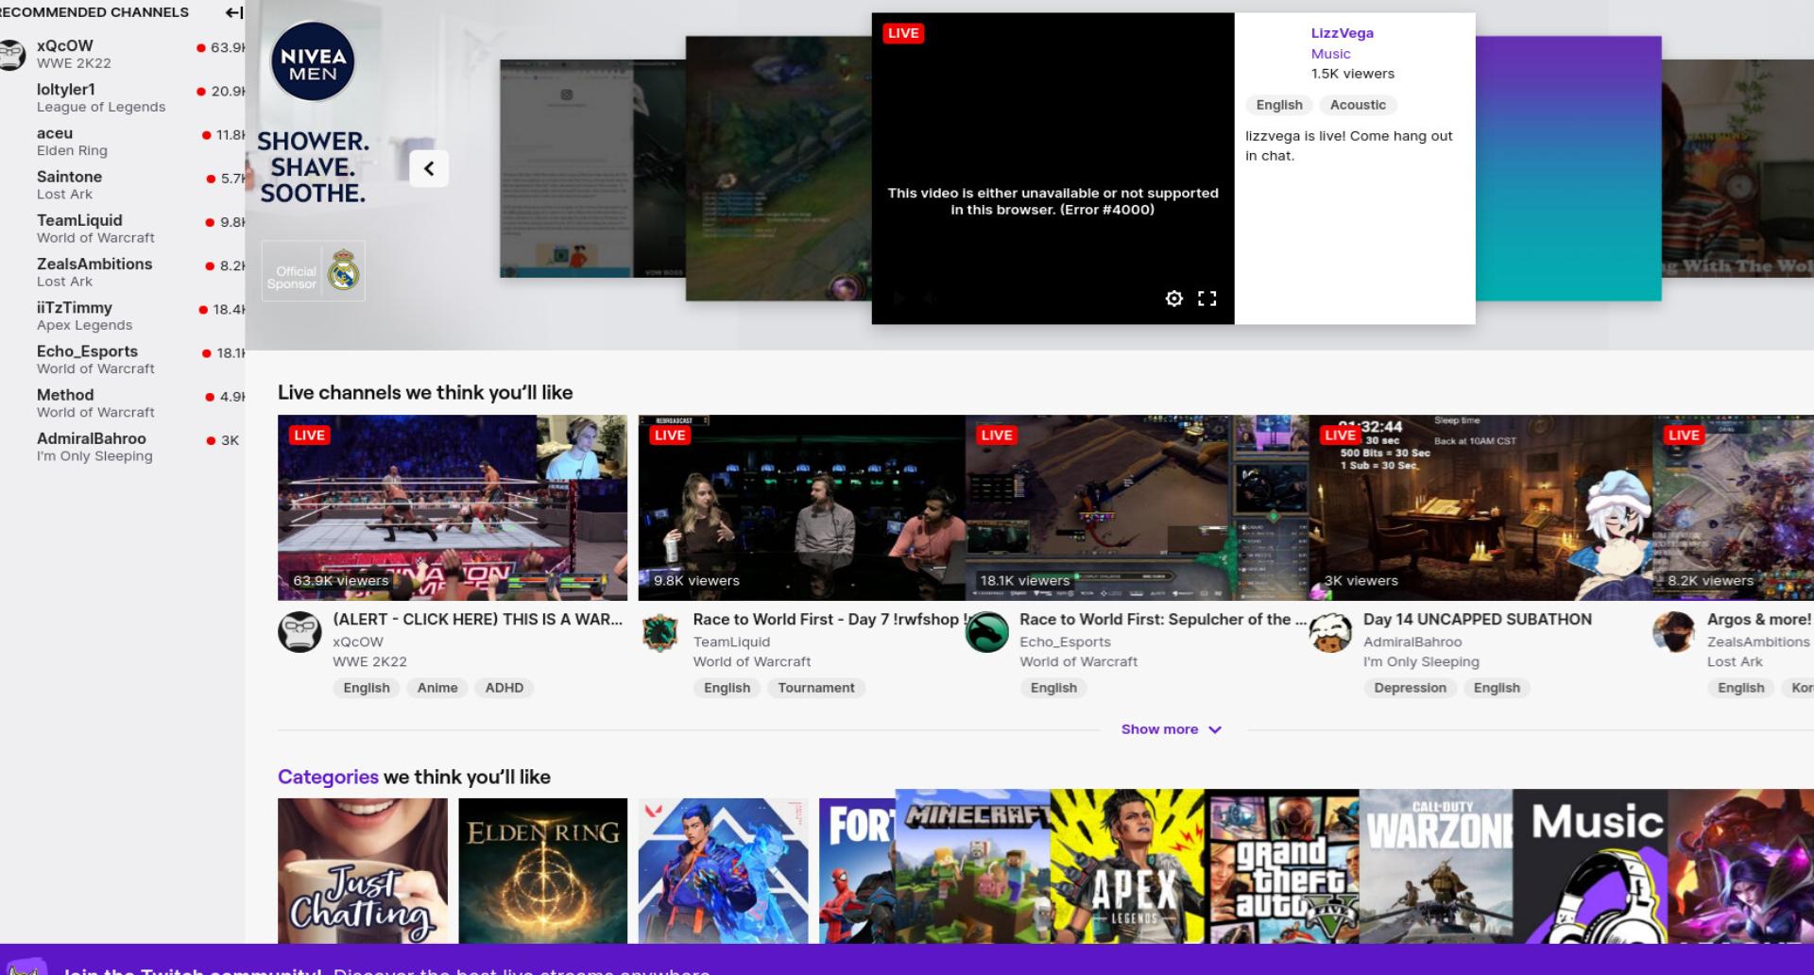Open iiTzTimmy channel in sidebar

coord(123,316)
